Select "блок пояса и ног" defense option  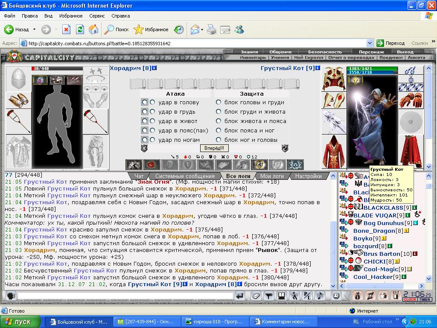tap(218, 131)
